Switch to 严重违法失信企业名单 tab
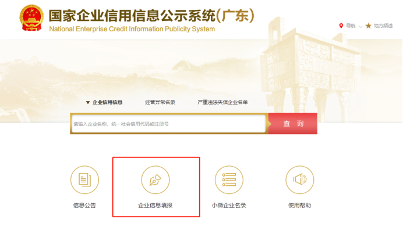 click(x=222, y=102)
